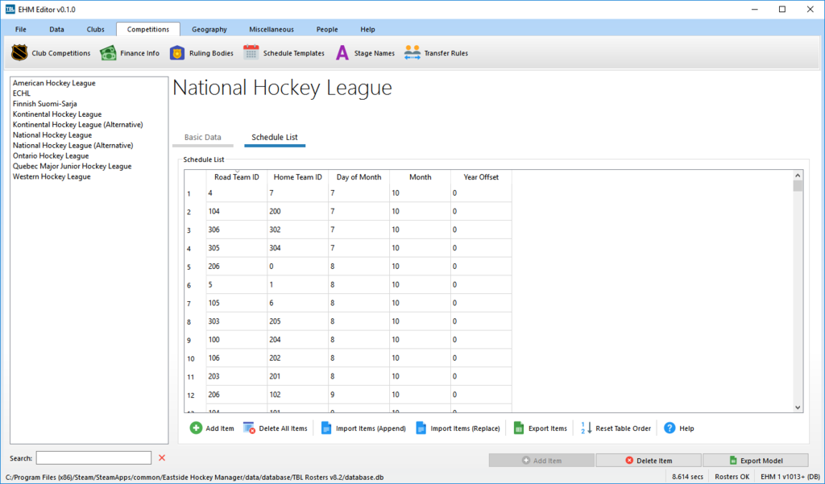Image resolution: width=825 pixels, height=484 pixels.
Task: Click Home Team ID cell 302 in row 3
Action: [x=298, y=230]
